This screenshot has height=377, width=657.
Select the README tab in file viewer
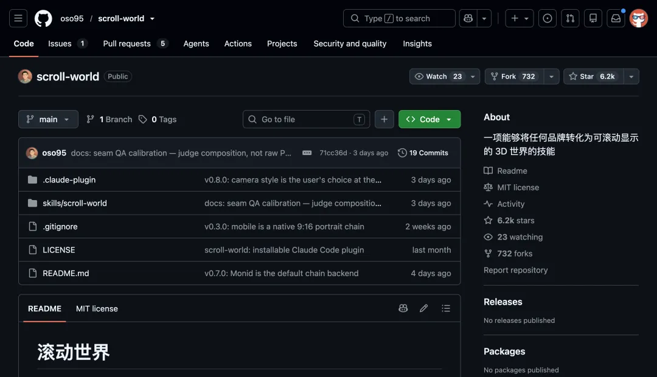[44, 309]
